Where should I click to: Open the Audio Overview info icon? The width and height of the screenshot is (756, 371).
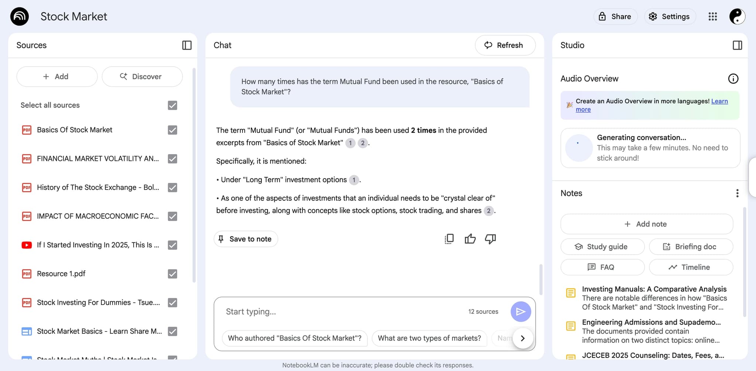coord(733,79)
